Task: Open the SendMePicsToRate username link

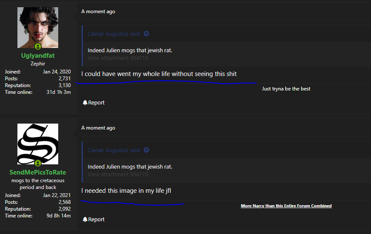Action: 38,172
